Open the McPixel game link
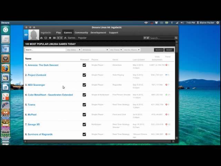221x166 pixels. [x=32, y=114]
